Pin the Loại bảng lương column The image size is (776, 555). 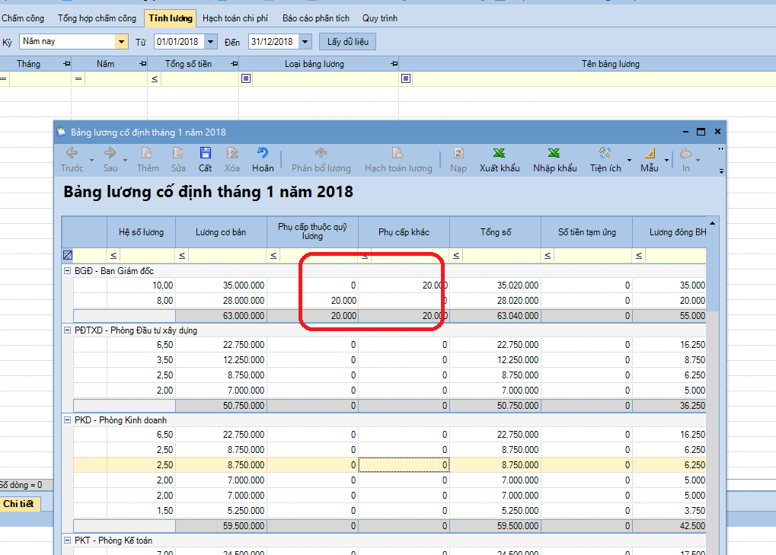[394, 64]
